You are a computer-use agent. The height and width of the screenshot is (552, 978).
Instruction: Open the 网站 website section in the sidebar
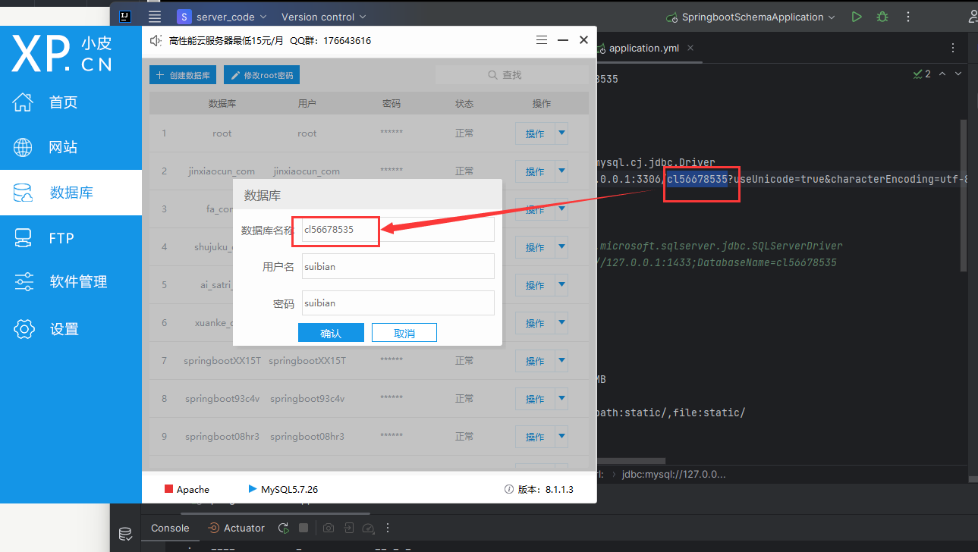pos(71,147)
